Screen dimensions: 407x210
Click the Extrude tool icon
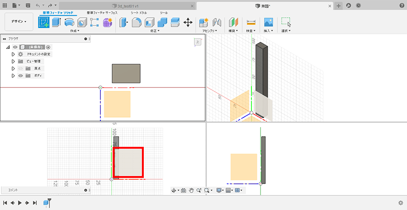click(x=57, y=22)
